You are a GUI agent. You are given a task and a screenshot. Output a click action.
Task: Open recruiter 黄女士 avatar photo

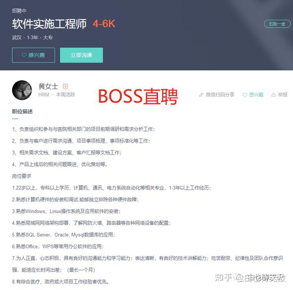pyautogui.click(x=22, y=90)
